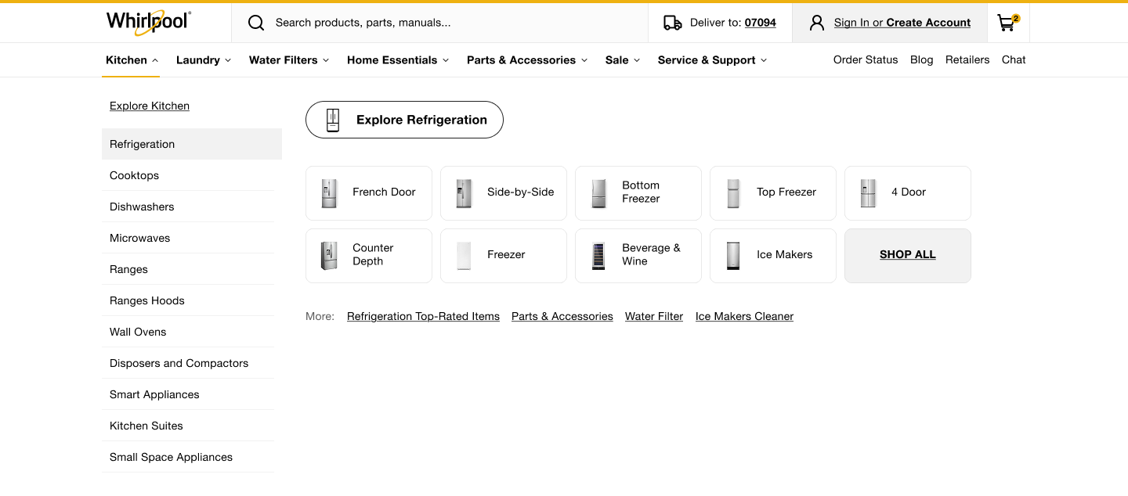Click the user account icon
The height and width of the screenshot is (496, 1128).
(x=817, y=23)
